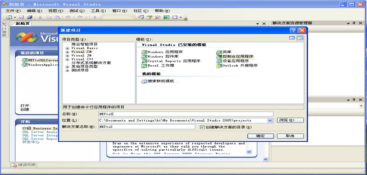Open the 窗口 menu
The image size is (367, 175).
[120, 11]
